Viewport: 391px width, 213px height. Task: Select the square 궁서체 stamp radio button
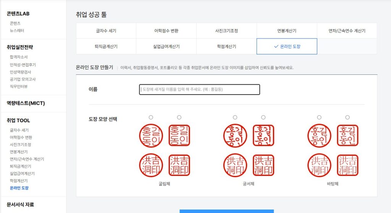click(x=263, y=117)
